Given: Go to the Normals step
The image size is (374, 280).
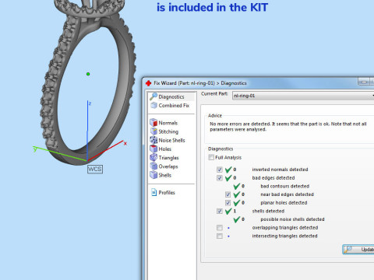Looking at the screenshot, I should coord(168,123).
